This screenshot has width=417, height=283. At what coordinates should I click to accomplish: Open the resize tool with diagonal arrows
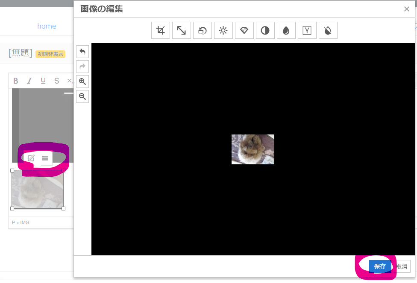pyautogui.click(x=181, y=30)
